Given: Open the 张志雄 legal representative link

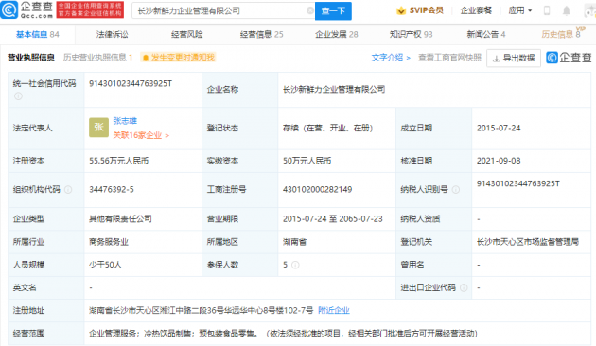Looking at the screenshot, I should (x=125, y=121).
